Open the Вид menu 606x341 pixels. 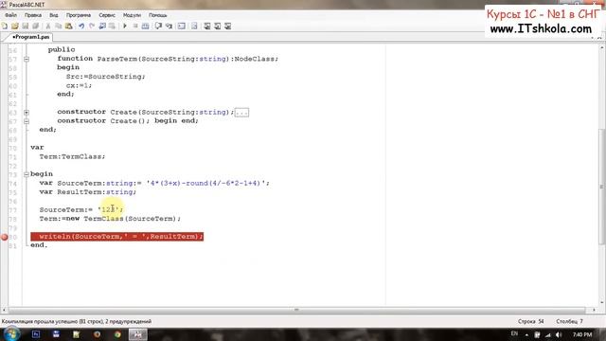click(54, 15)
